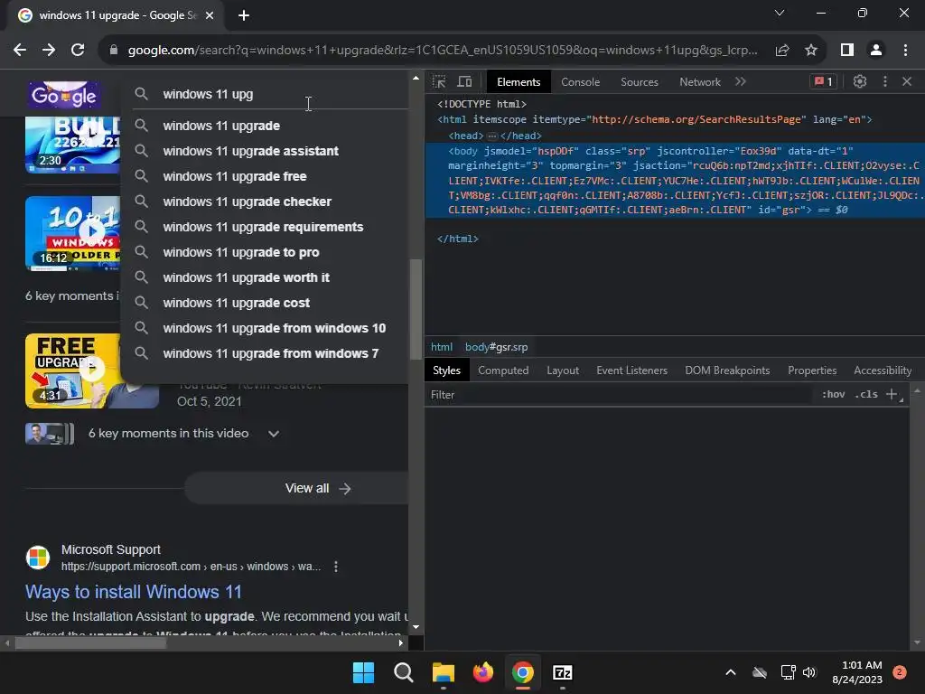Open File Explorer from the taskbar
Viewport: 925px width, 694px height.
443,672
